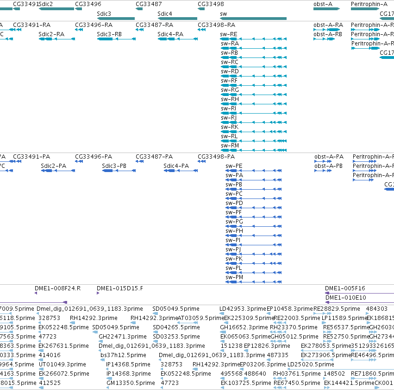Click EST label EK103725.5prime
The height and width of the screenshot is (390, 394).
click(x=246, y=383)
